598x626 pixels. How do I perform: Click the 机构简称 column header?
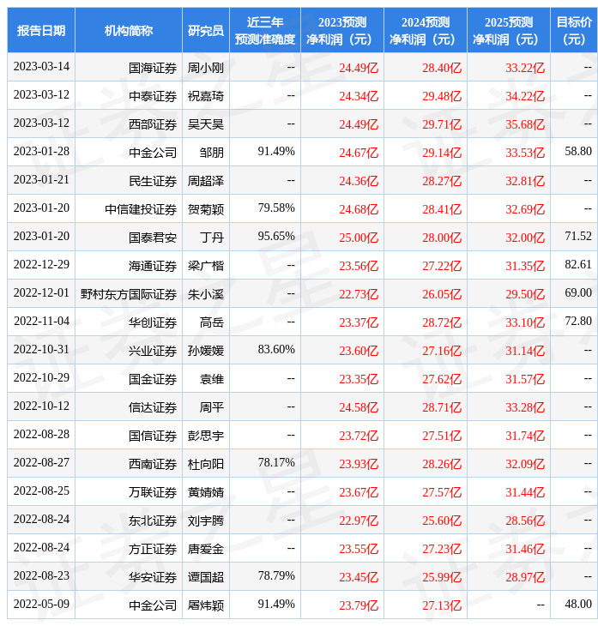point(129,30)
